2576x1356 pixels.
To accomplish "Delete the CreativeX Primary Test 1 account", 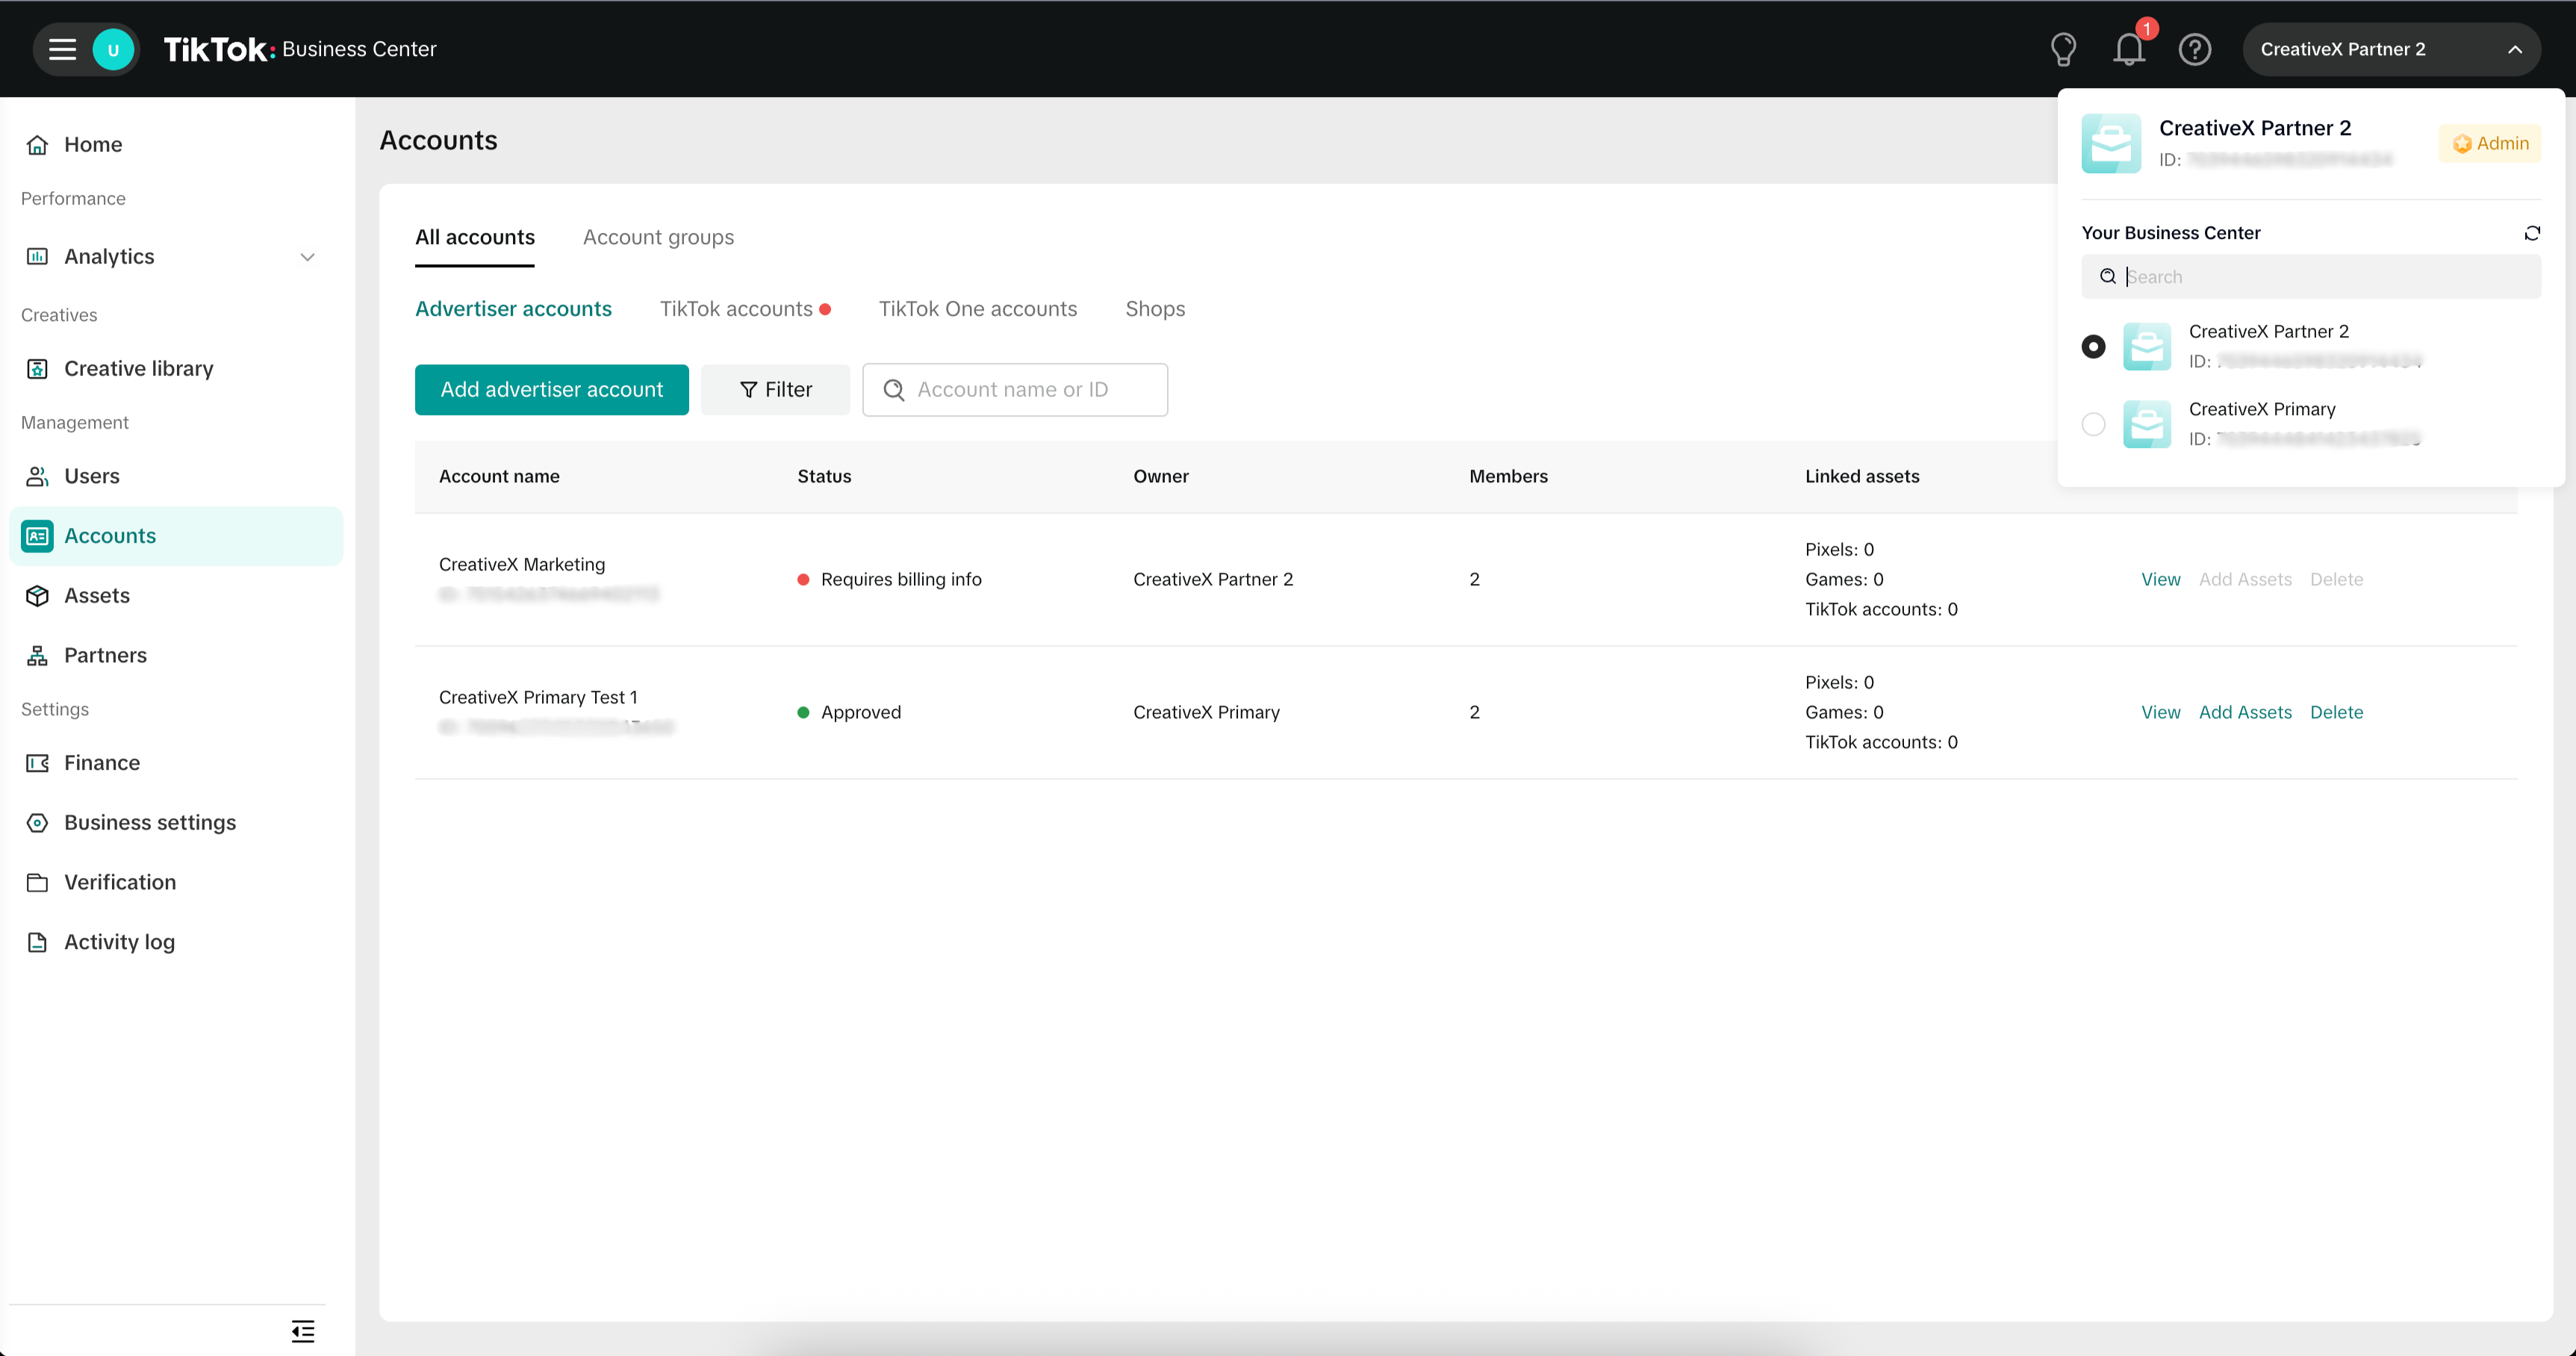I will coord(2336,712).
